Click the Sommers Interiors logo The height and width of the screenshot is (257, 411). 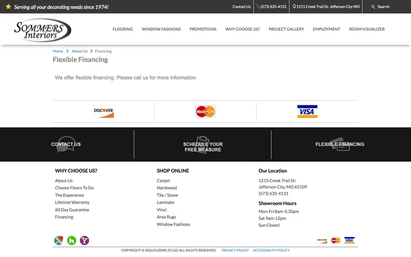pos(42,30)
